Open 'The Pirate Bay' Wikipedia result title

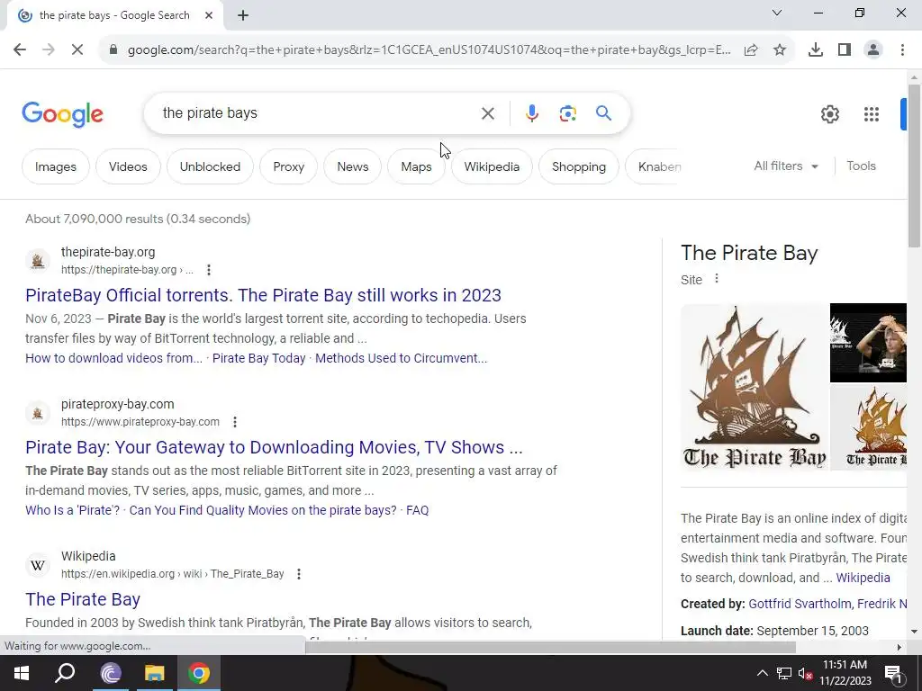click(82, 599)
